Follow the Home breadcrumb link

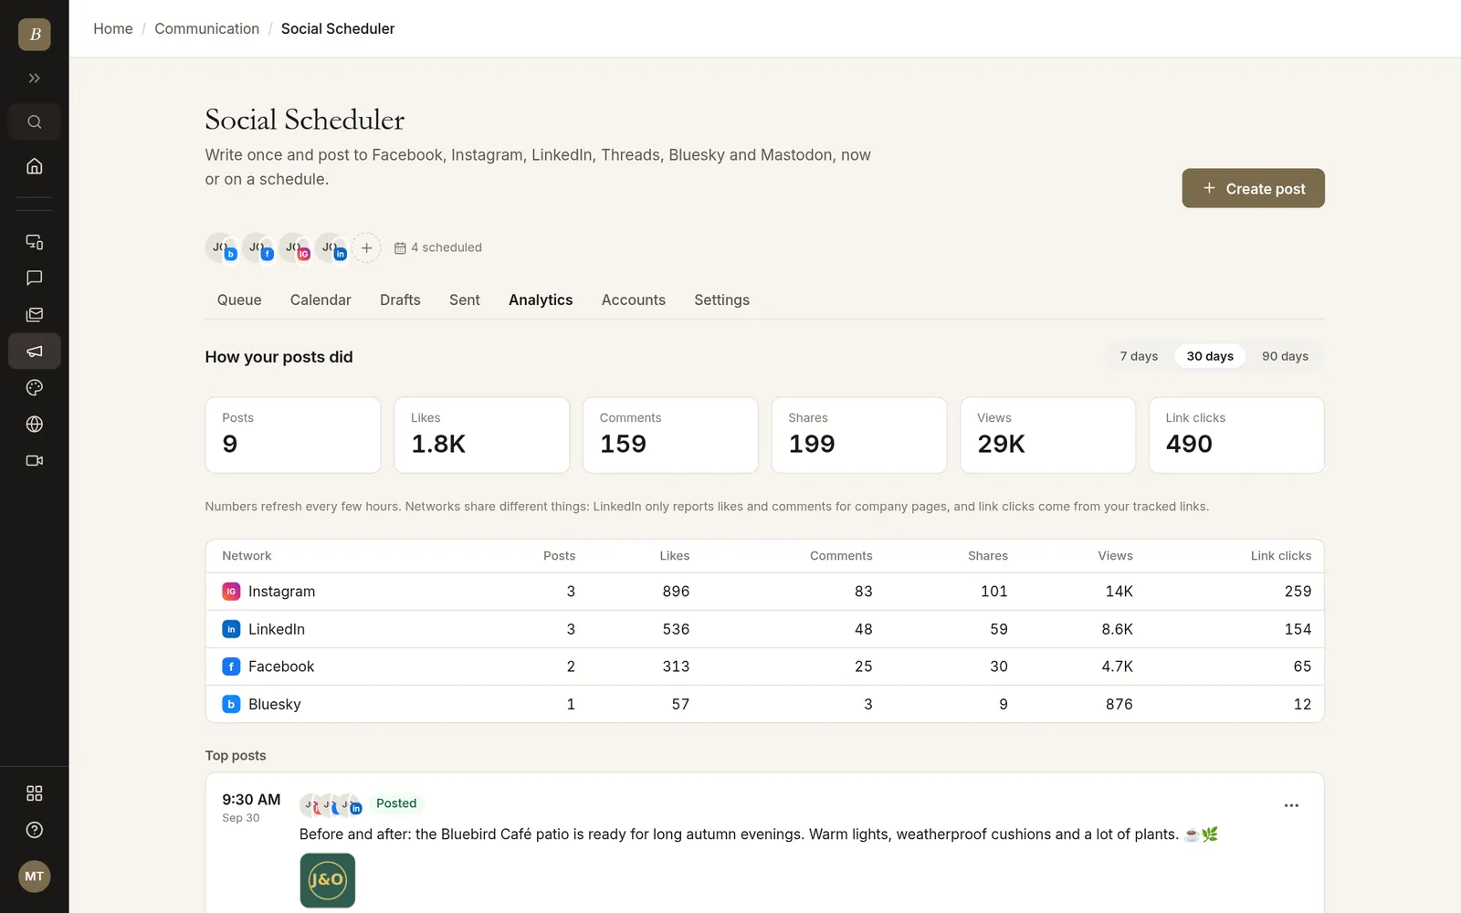[113, 29]
